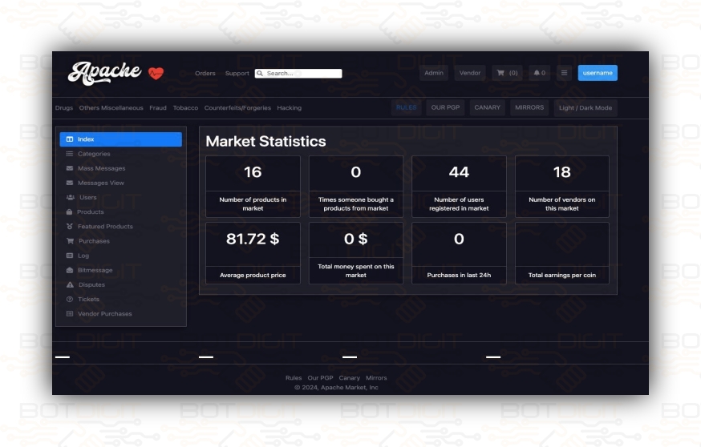This screenshot has height=447, width=701.
Task: Click the blue username button
Action: (x=598, y=73)
